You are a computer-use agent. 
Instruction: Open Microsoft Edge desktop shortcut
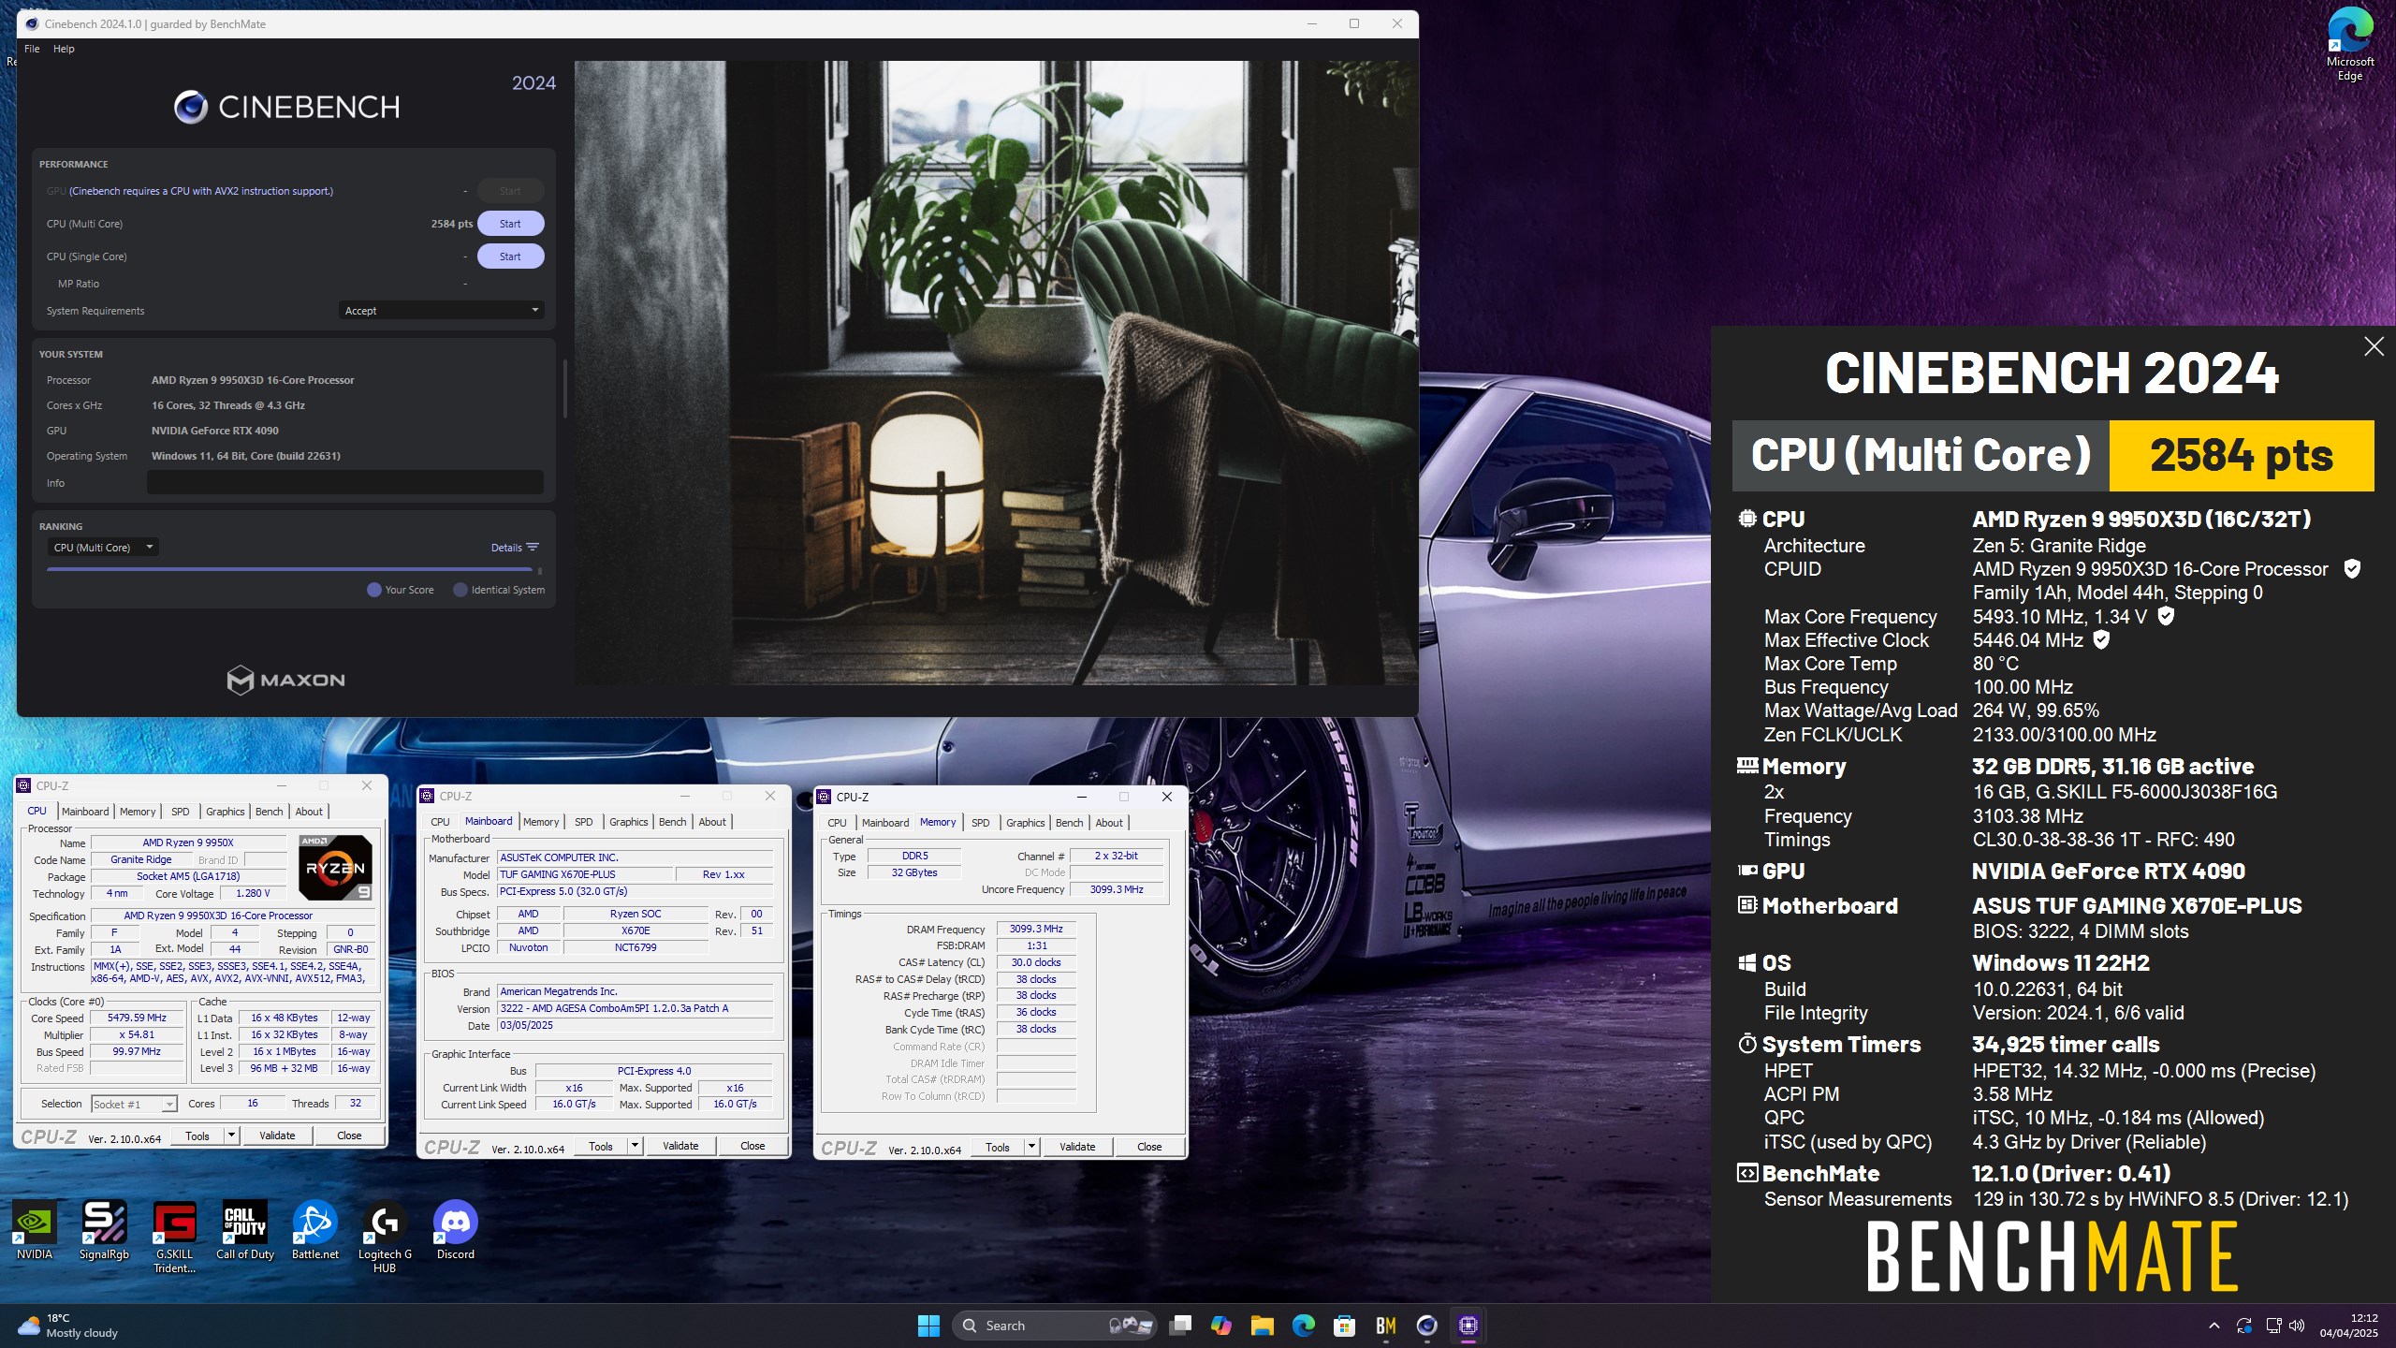(x=2350, y=45)
